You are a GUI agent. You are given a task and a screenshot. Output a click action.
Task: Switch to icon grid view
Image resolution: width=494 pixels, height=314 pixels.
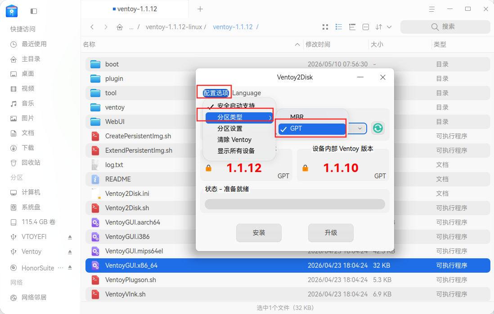point(325,27)
